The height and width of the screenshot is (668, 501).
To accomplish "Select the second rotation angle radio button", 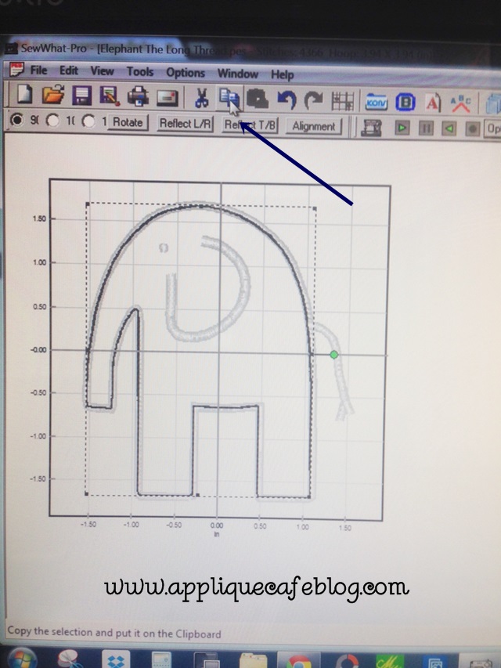I will [x=52, y=121].
